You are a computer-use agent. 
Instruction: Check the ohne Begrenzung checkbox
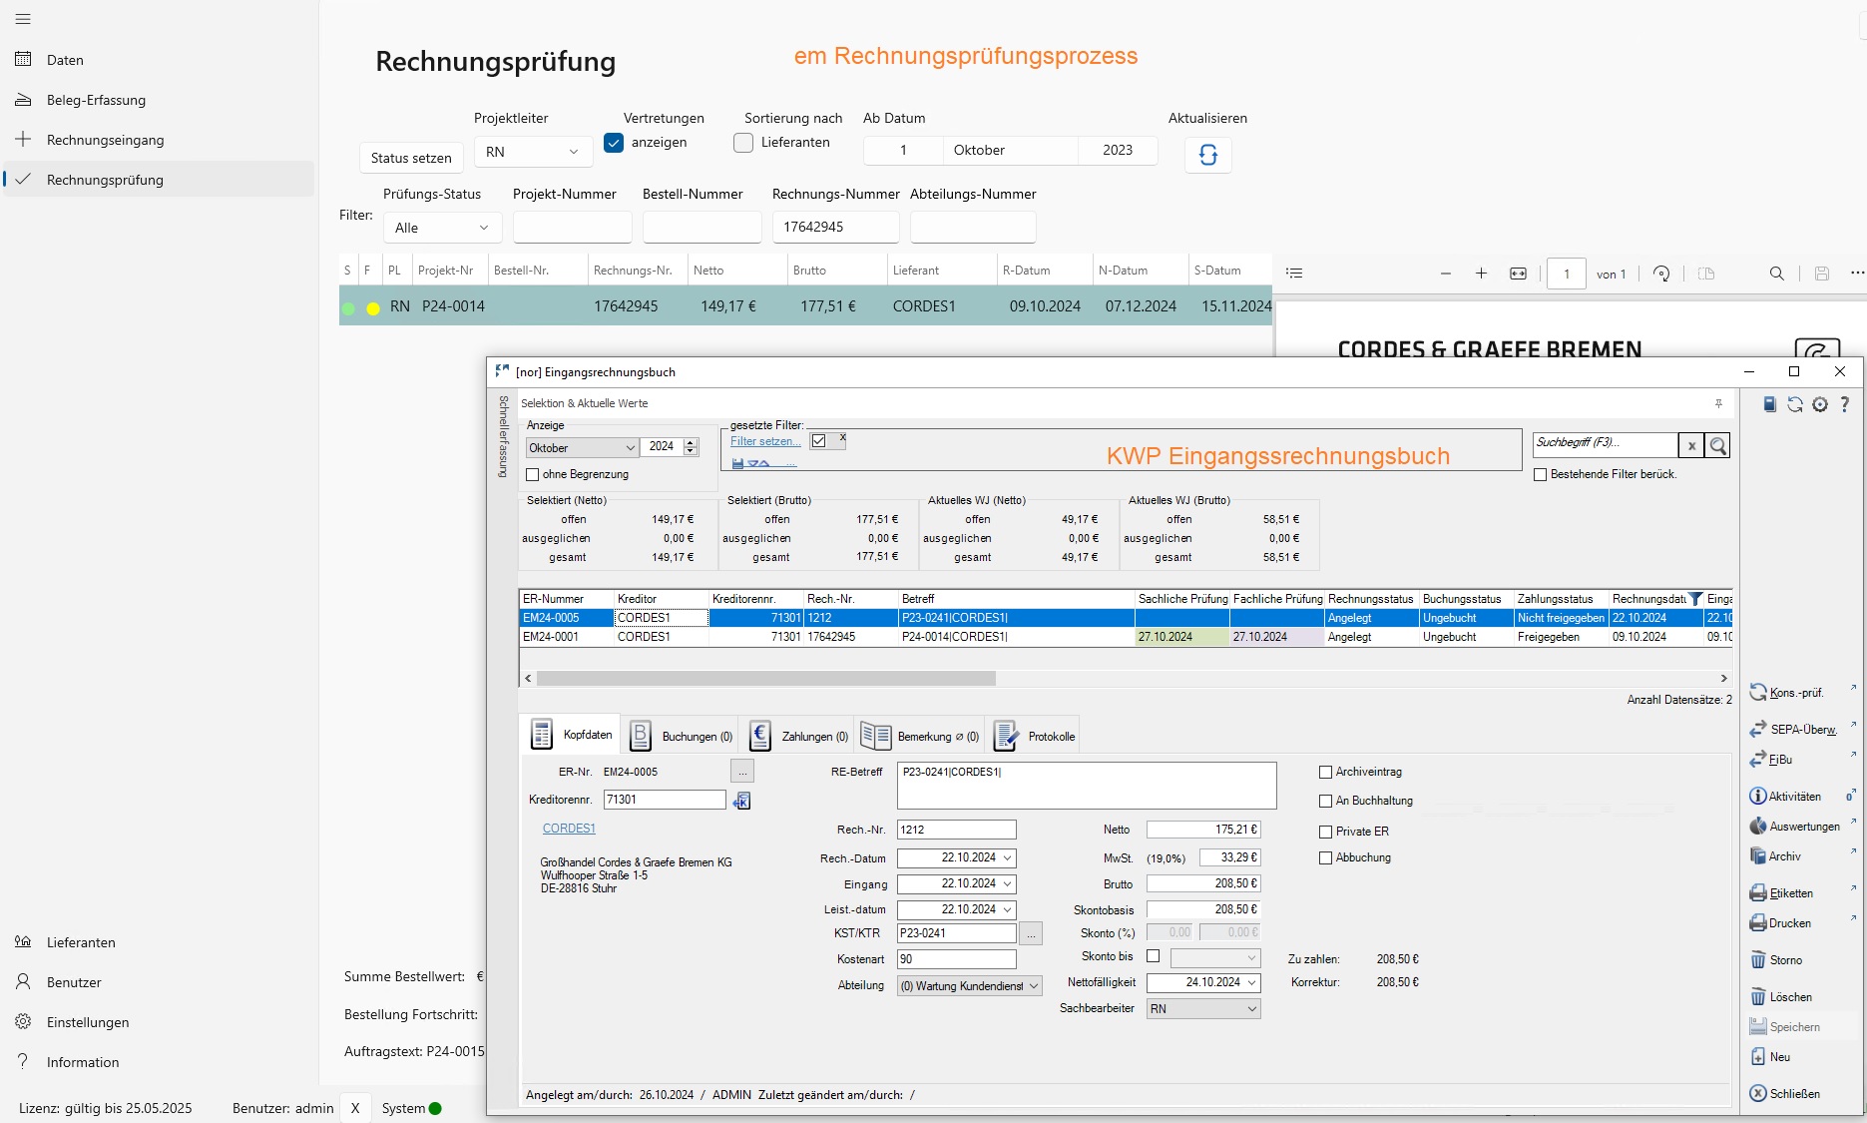[533, 475]
